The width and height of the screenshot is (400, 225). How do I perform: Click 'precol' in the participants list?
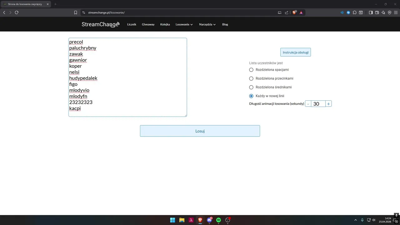(76, 42)
